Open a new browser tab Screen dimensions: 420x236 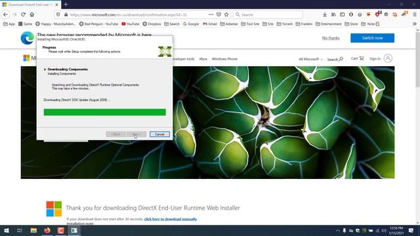66,5
